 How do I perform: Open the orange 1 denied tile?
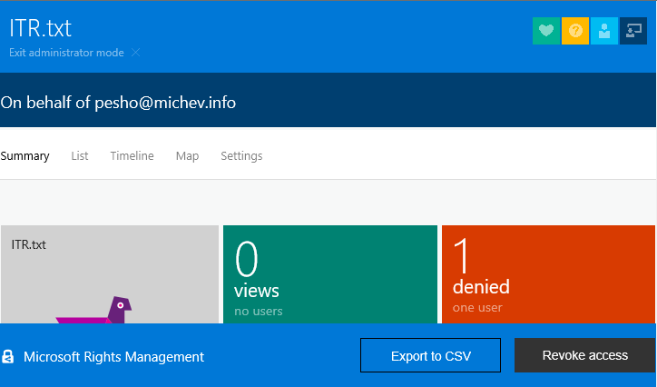point(547,273)
